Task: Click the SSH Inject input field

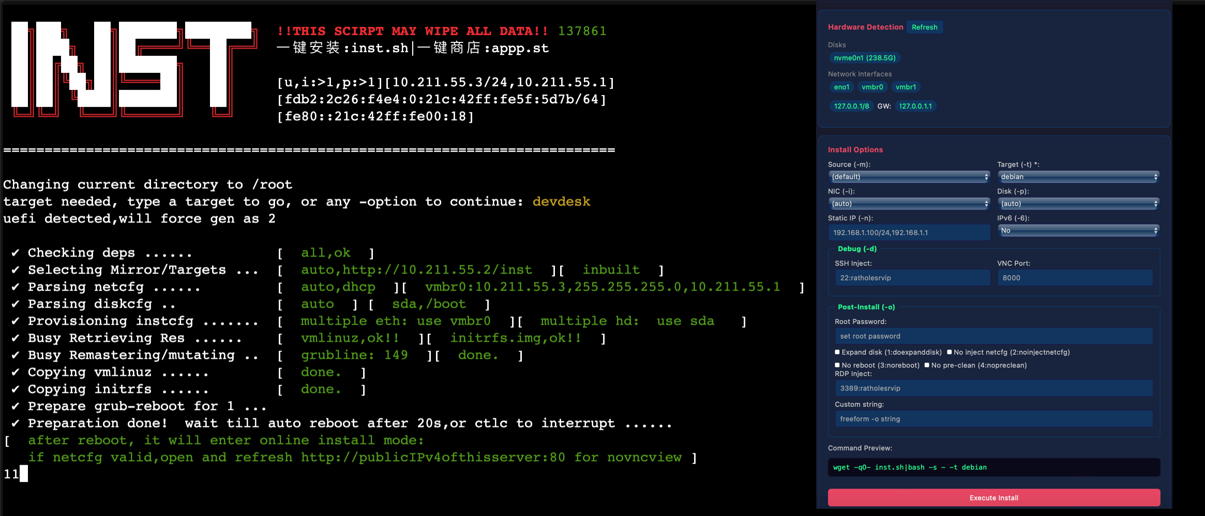Action: pyautogui.click(x=912, y=278)
